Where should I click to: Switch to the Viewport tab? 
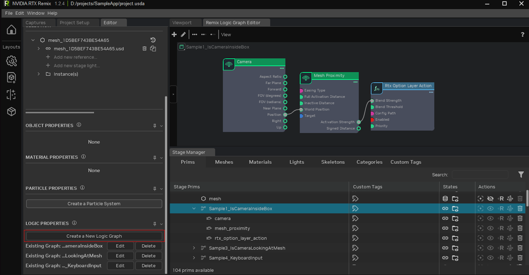[182, 22]
